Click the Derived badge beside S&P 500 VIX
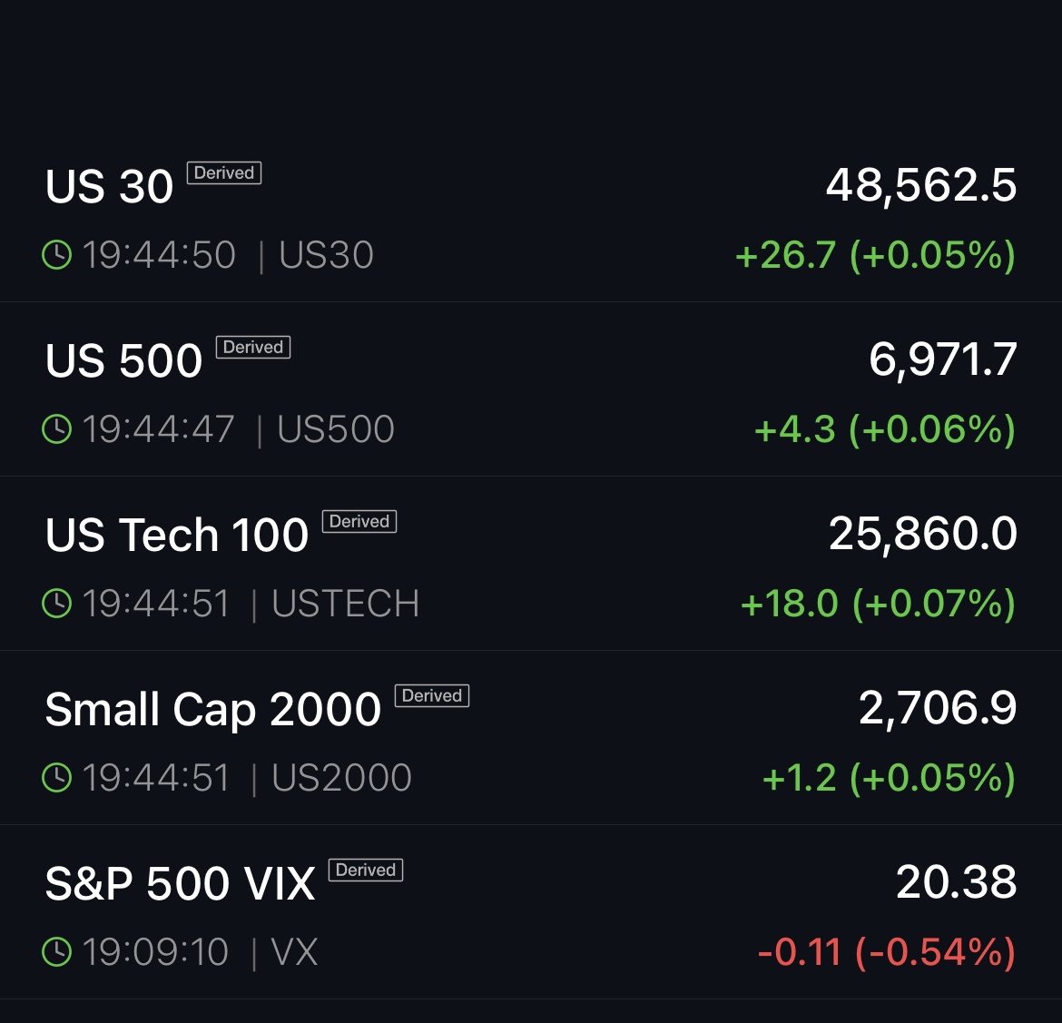This screenshot has width=1062, height=1023. click(366, 870)
